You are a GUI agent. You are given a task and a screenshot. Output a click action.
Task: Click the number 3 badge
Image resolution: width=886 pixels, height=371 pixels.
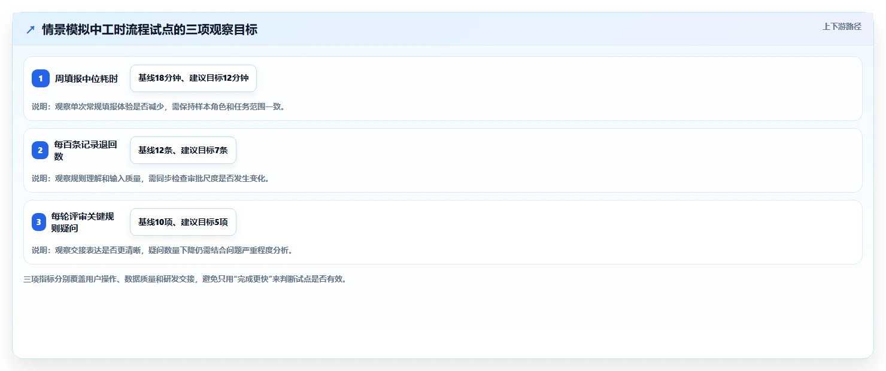39,222
